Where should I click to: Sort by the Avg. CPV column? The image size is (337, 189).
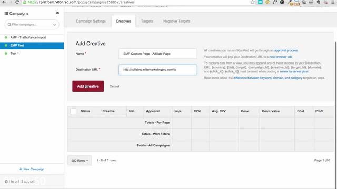point(219,111)
